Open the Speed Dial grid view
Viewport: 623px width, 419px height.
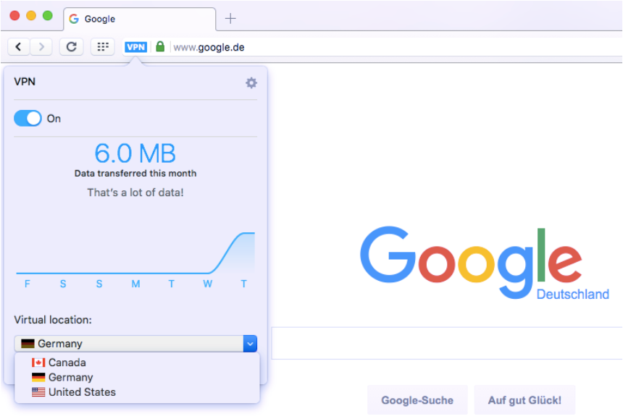[x=103, y=47]
